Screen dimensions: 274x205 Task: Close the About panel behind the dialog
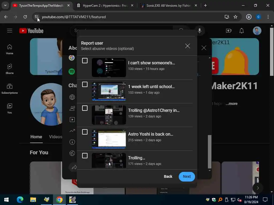[x=204, y=48]
